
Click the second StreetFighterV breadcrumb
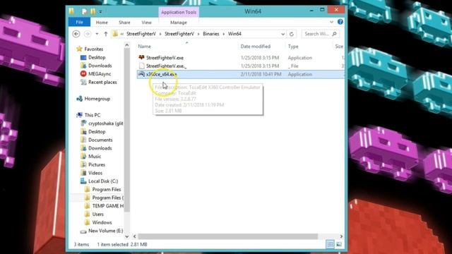179,34
